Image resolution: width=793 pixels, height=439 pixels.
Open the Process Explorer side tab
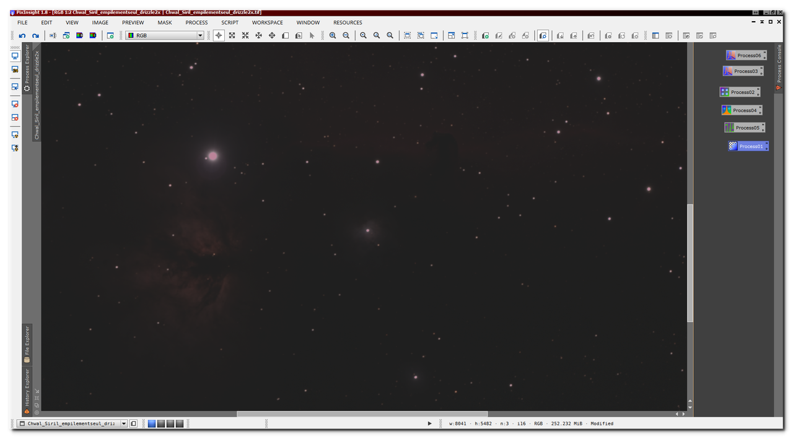coord(27,68)
